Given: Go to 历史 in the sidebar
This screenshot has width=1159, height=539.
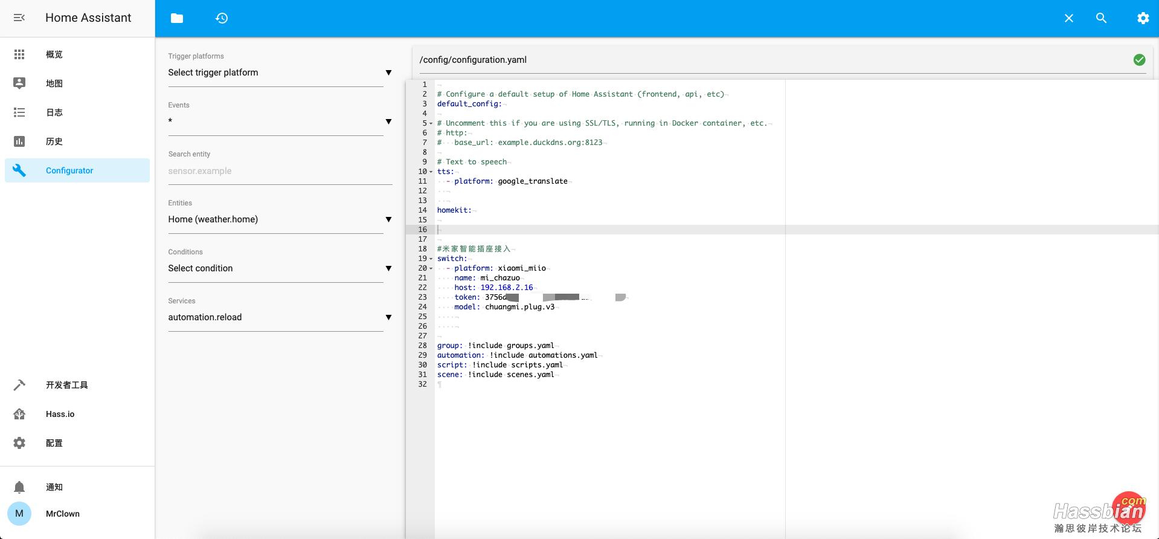Looking at the screenshot, I should (x=77, y=141).
